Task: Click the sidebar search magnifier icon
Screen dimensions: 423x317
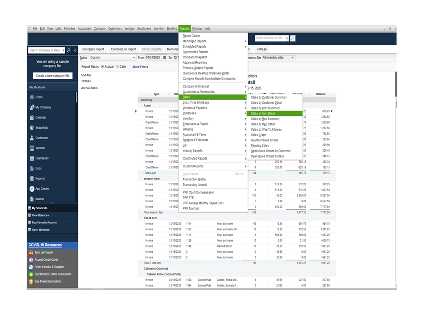Action: coord(69,50)
